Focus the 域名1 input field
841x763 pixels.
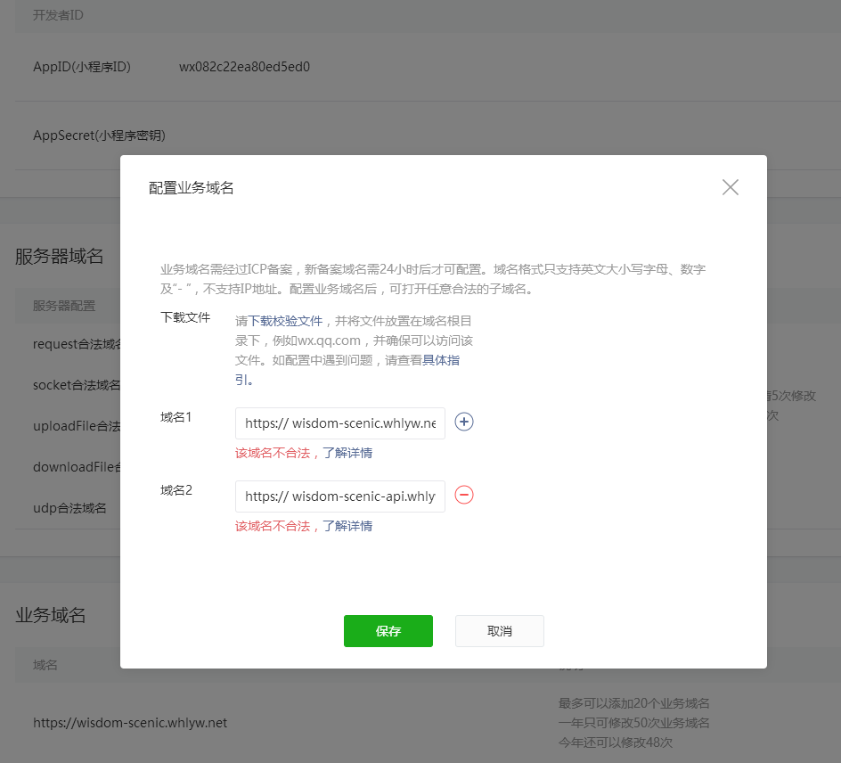click(339, 423)
